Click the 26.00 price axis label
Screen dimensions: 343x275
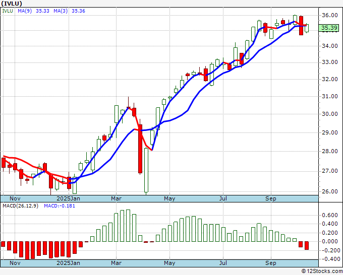[x=329, y=191]
